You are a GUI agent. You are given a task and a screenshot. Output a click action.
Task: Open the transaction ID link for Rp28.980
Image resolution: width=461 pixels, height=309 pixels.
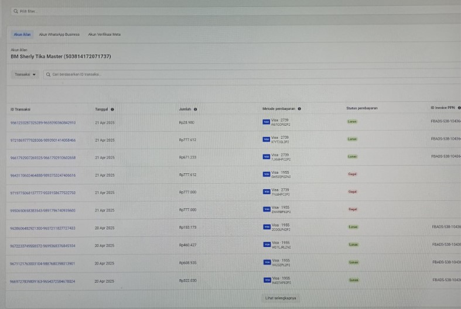43,123
